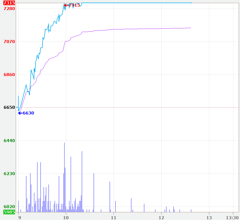The width and height of the screenshot is (240, 220).
Task: Select the 6440 price axis label
Action: (x=9, y=141)
